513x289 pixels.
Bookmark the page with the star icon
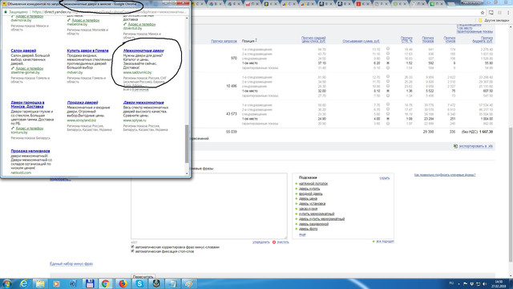tap(483, 13)
